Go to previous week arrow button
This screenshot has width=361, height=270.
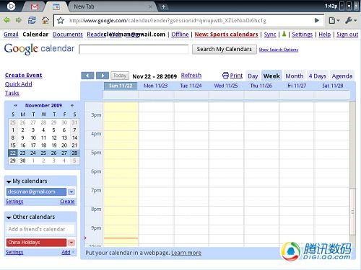click(87, 76)
